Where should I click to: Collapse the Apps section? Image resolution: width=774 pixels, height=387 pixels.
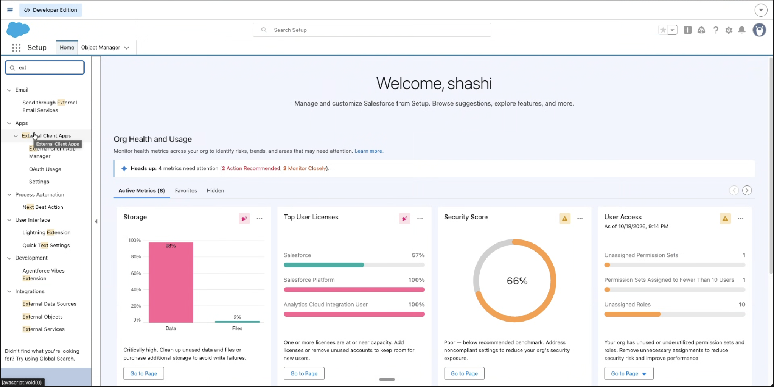[9, 123]
